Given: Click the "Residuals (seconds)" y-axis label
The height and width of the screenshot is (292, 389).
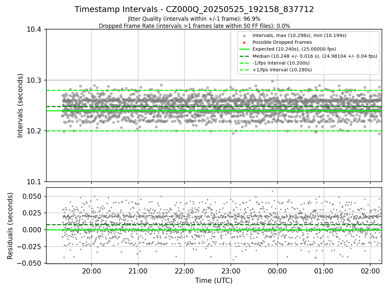Looking at the screenshot, I should 10,226.
